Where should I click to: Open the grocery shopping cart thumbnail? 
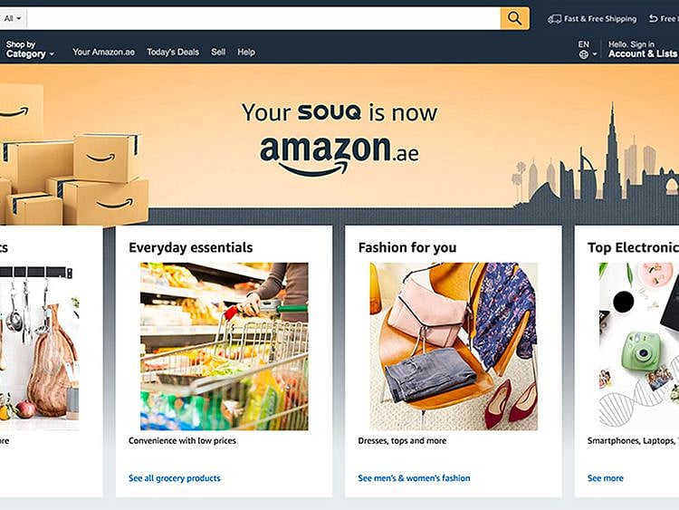pos(224,346)
